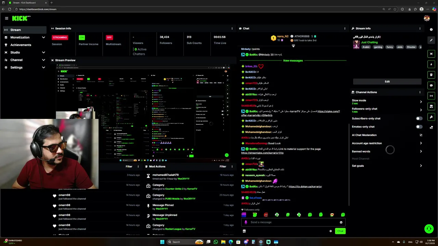This screenshot has width=438, height=246.
Task: Open the green headset support button
Action: [x=429, y=229]
